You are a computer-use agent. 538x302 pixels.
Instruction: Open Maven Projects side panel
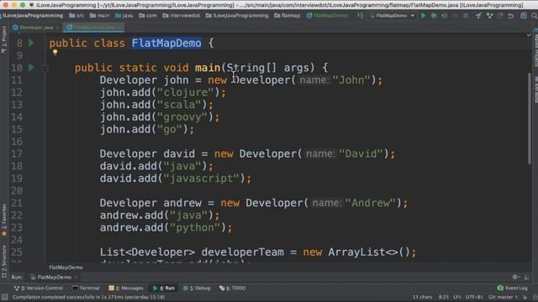[535, 48]
